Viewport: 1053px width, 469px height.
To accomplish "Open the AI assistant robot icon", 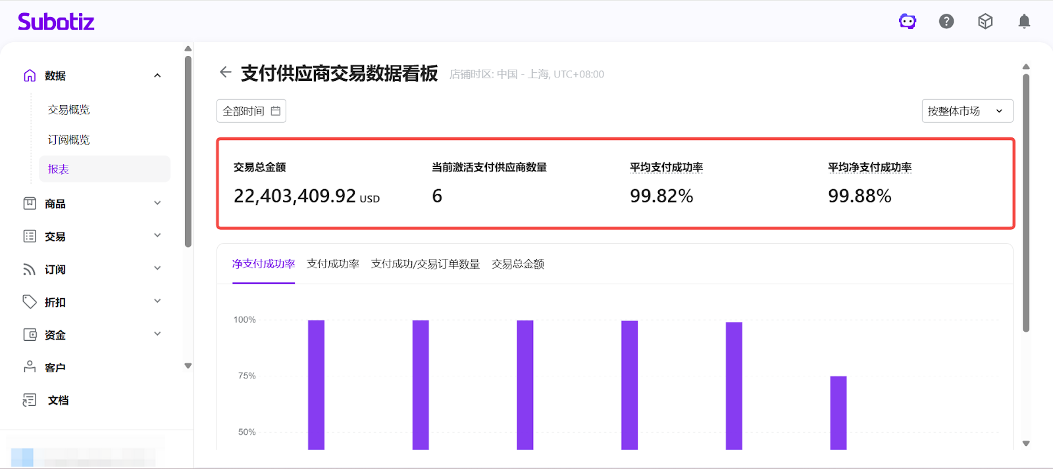I will 908,22.
